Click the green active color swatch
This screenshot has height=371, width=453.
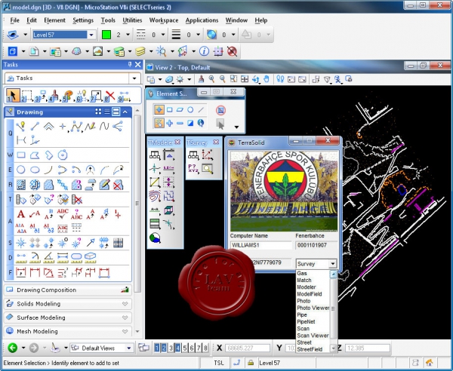click(106, 35)
